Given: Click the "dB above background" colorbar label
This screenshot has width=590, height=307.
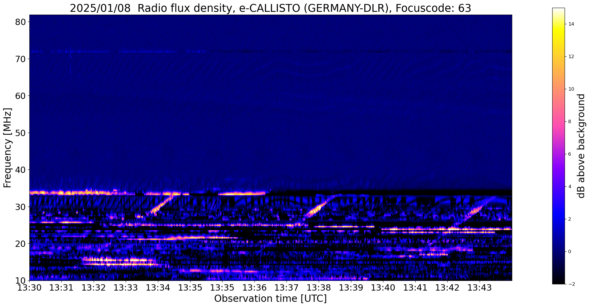Looking at the screenshot, I should pos(581,146).
